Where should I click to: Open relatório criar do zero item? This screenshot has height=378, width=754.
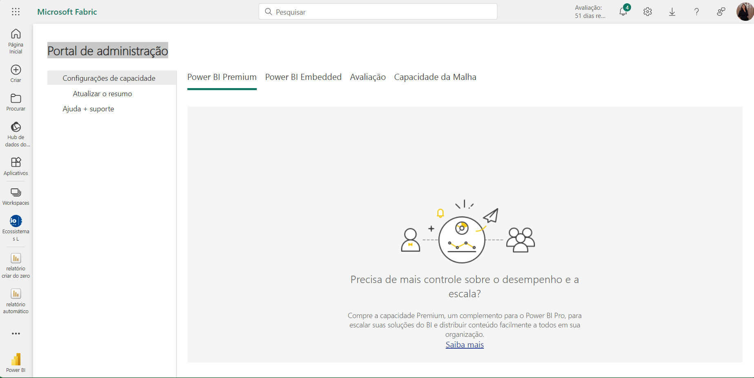pos(16,265)
